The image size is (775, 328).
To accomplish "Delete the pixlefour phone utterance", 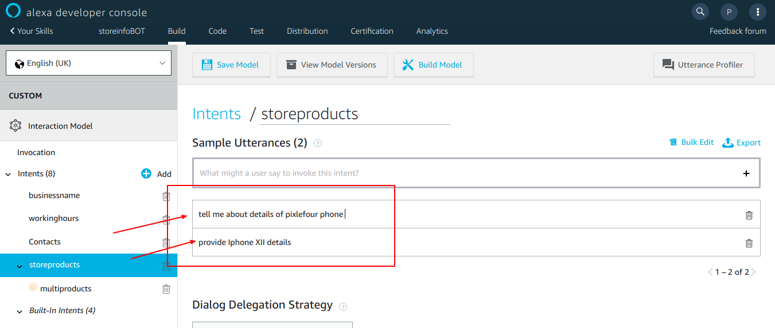I will point(749,215).
